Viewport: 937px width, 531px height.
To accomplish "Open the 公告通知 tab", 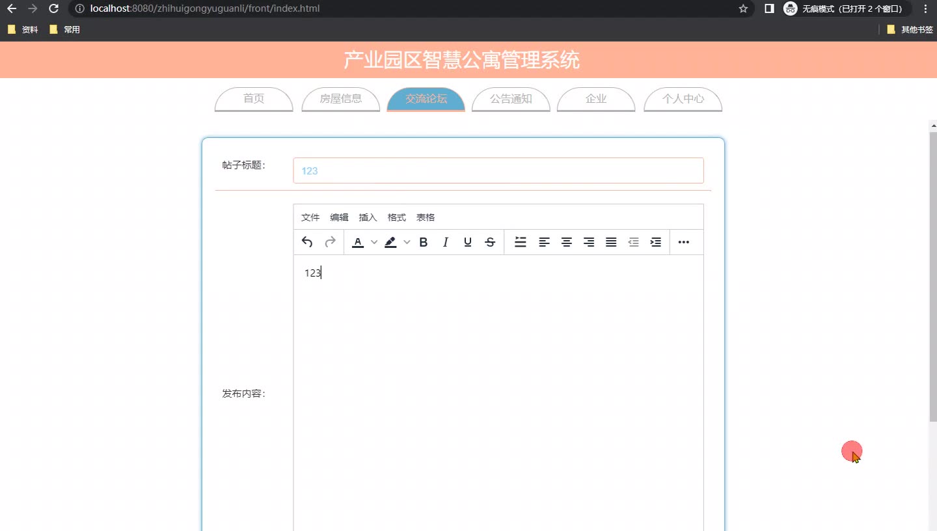I will [x=511, y=99].
